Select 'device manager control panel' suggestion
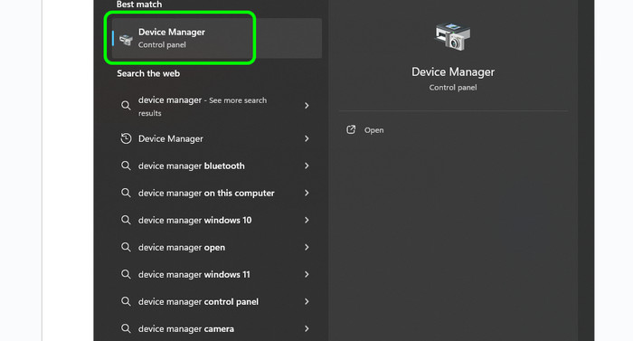Screen dimensions: 633x341 [217, 302]
